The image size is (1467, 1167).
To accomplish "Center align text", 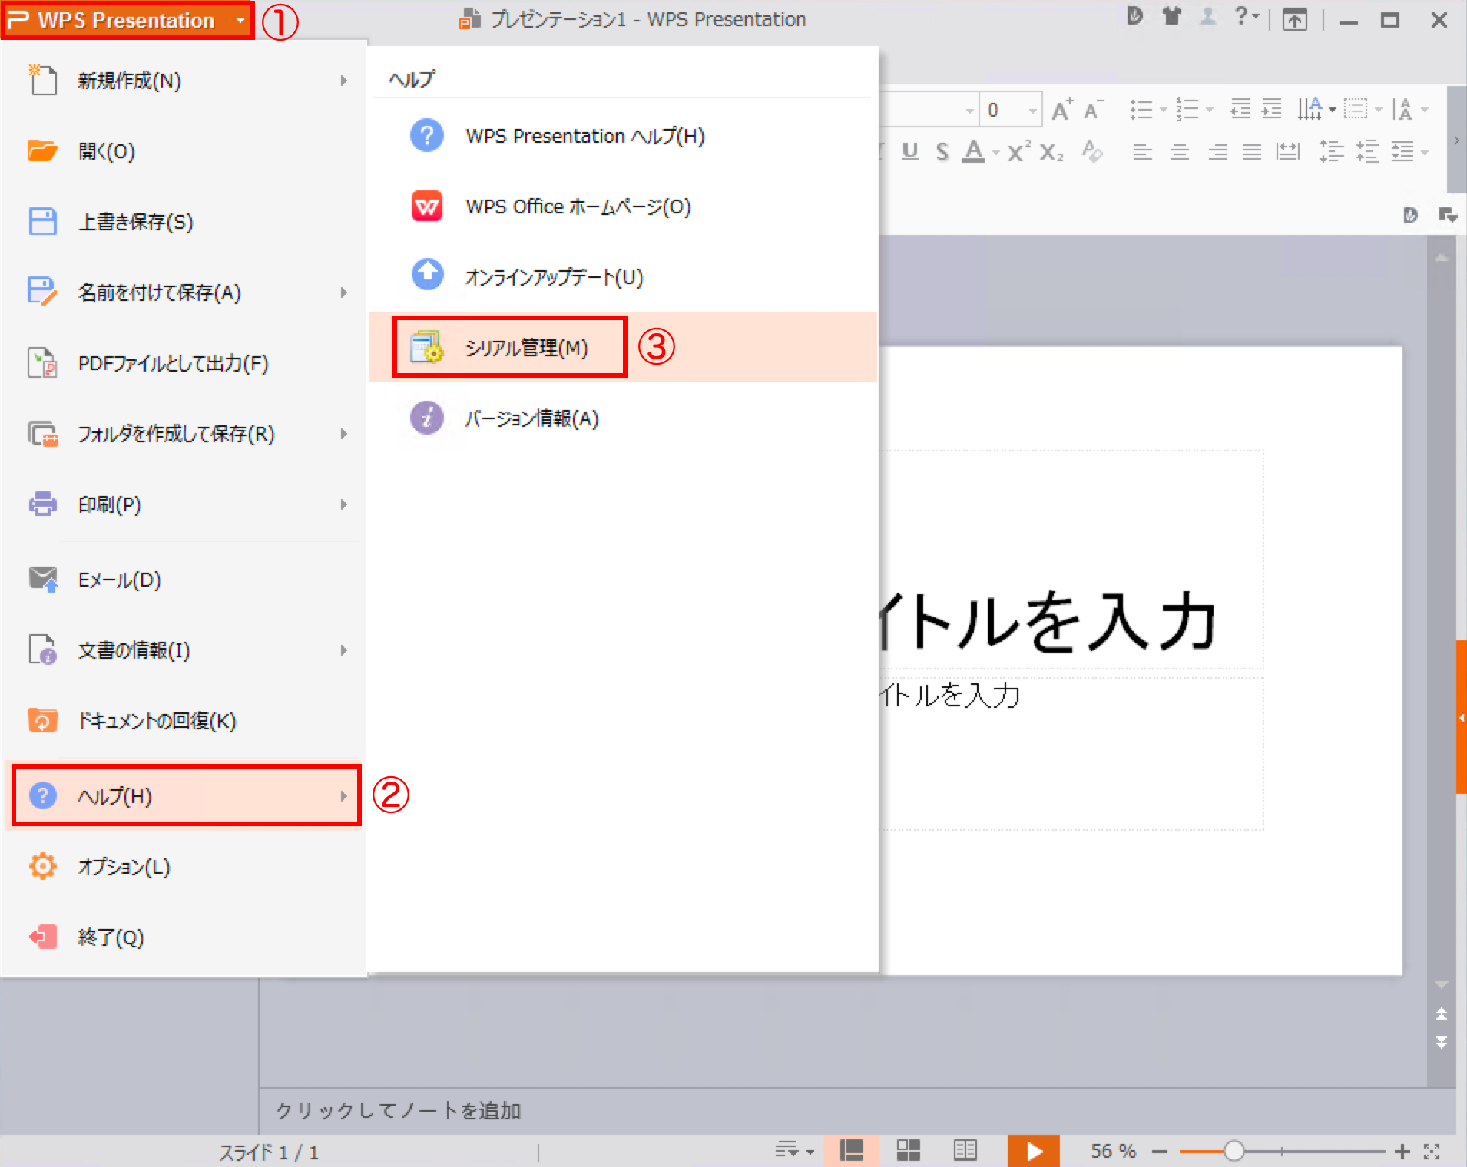I will coord(1180,152).
